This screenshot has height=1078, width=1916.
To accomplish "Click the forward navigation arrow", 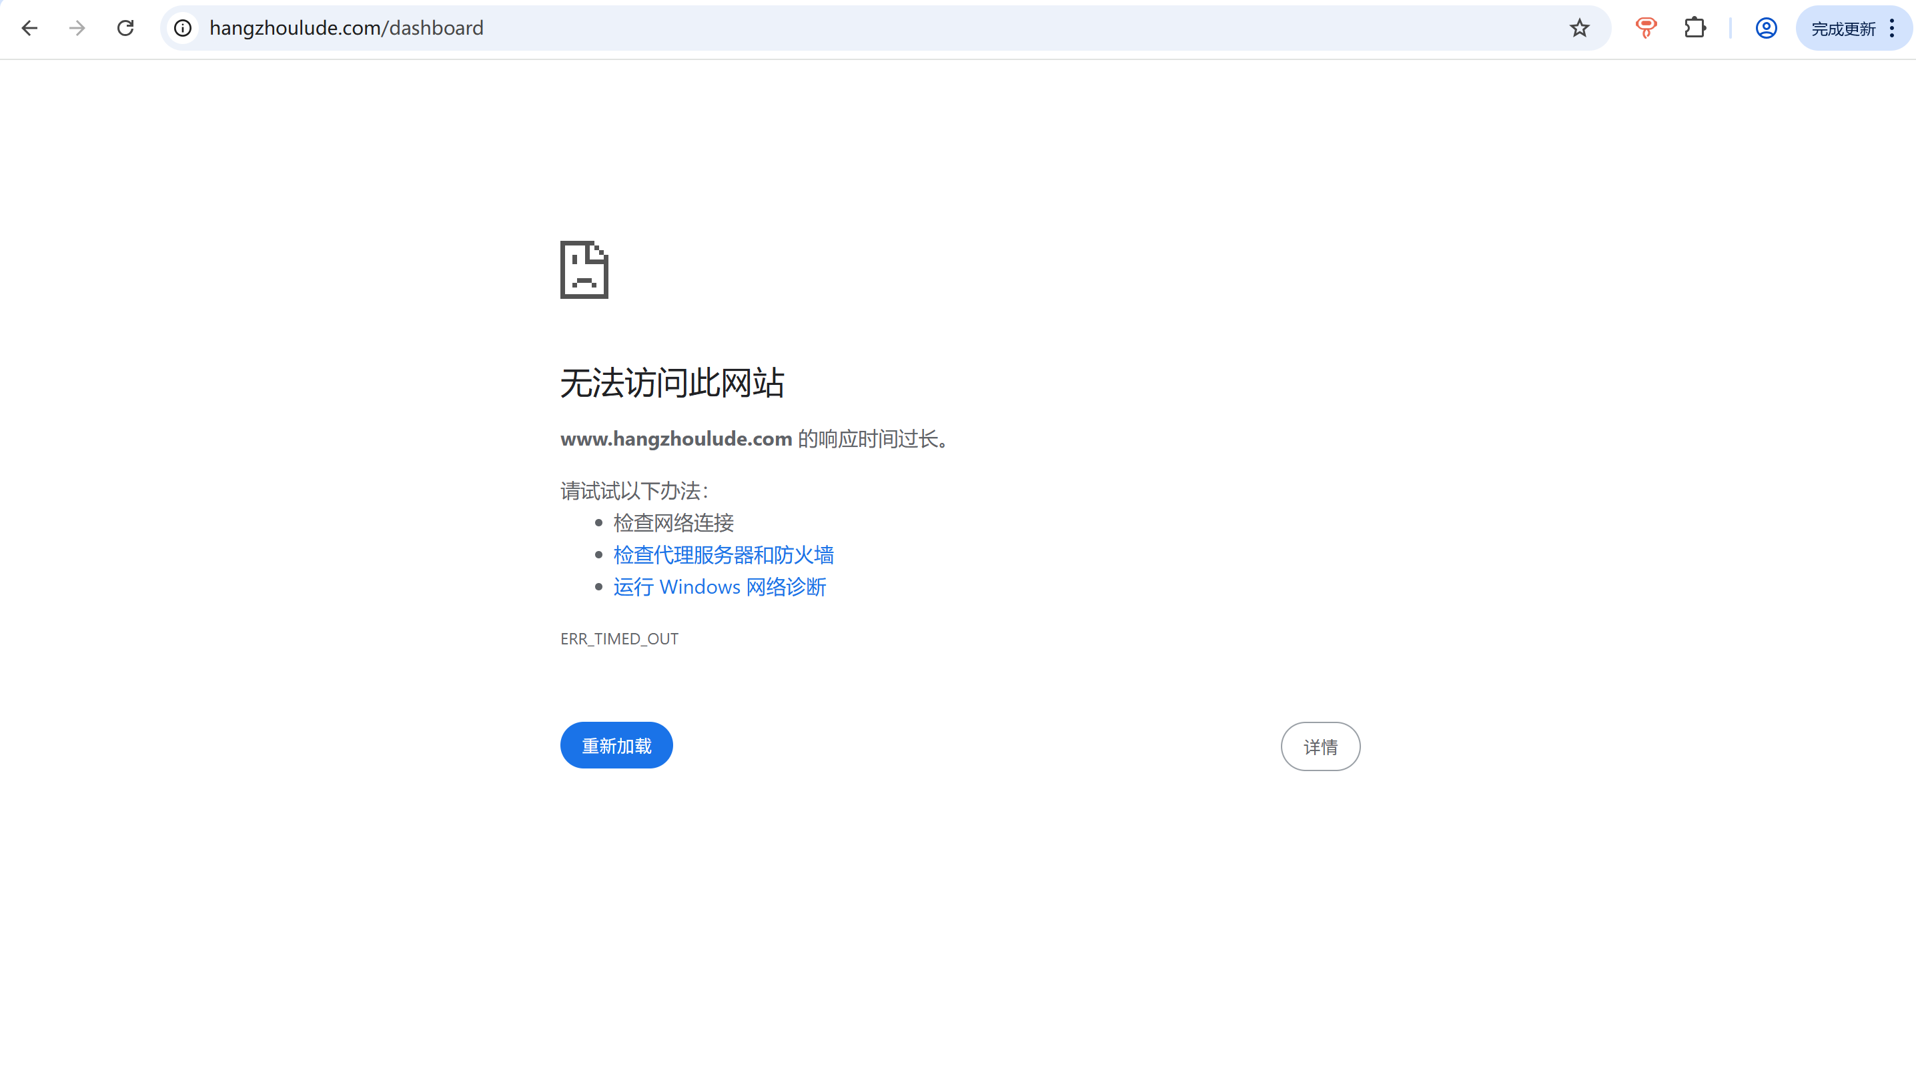I will [x=77, y=28].
